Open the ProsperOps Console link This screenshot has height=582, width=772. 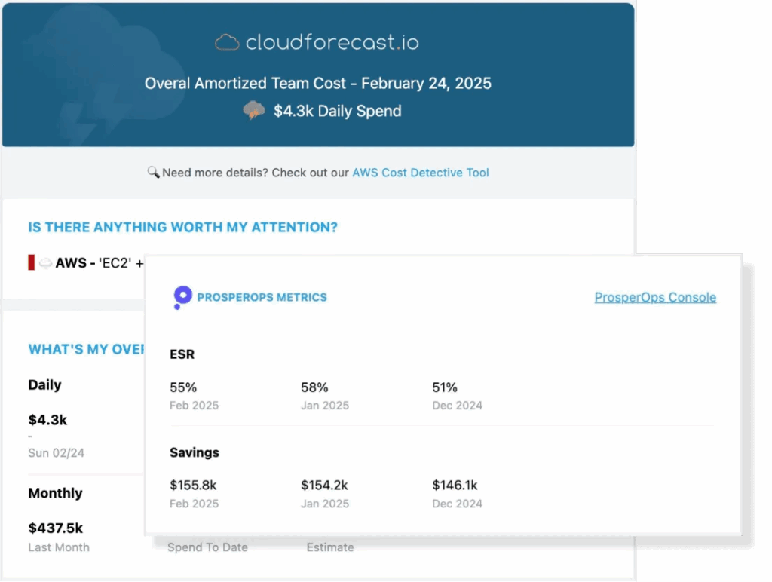pos(655,297)
